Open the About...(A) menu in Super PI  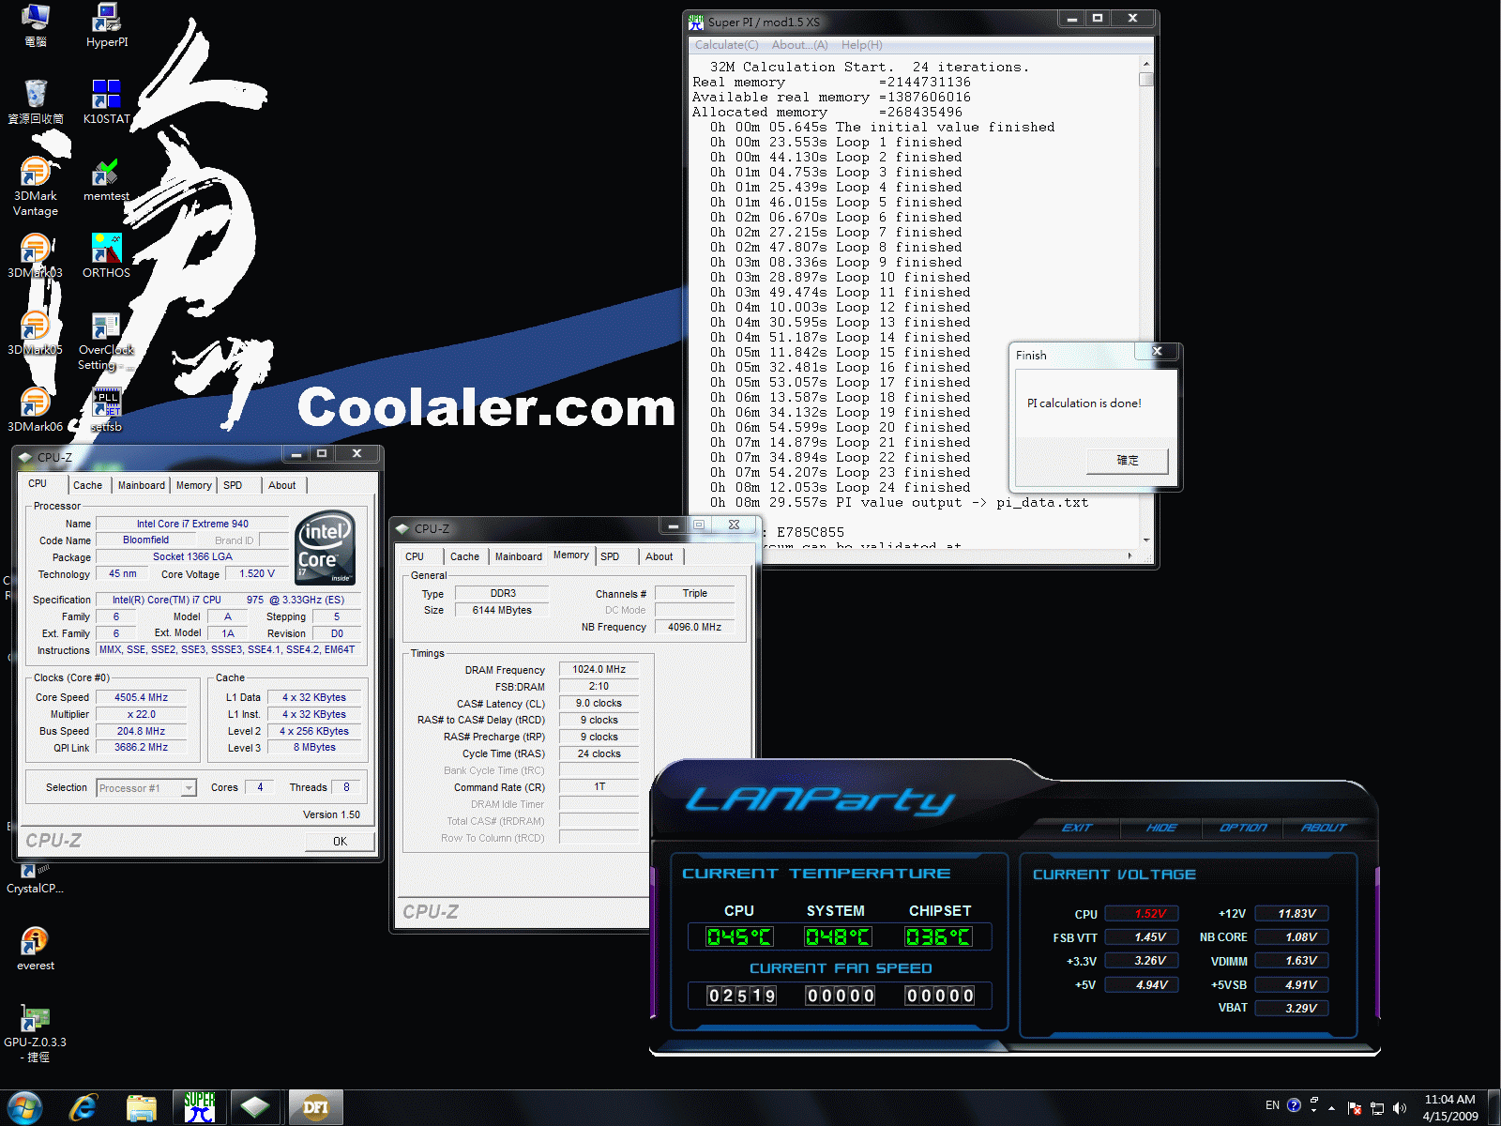[x=800, y=45]
